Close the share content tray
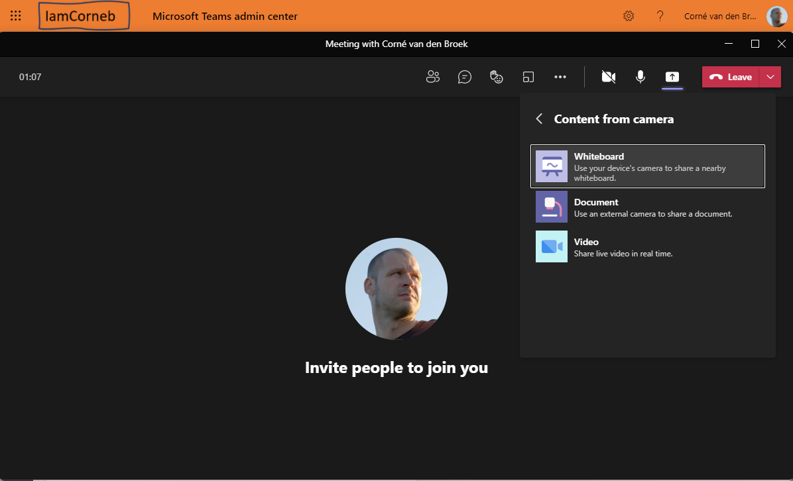The image size is (793, 481). (x=672, y=77)
